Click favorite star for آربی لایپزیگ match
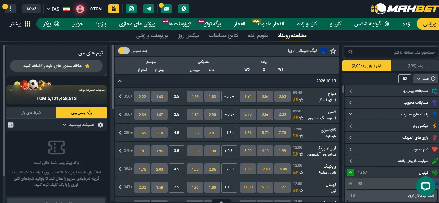The image size is (439, 203). point(301,154)
